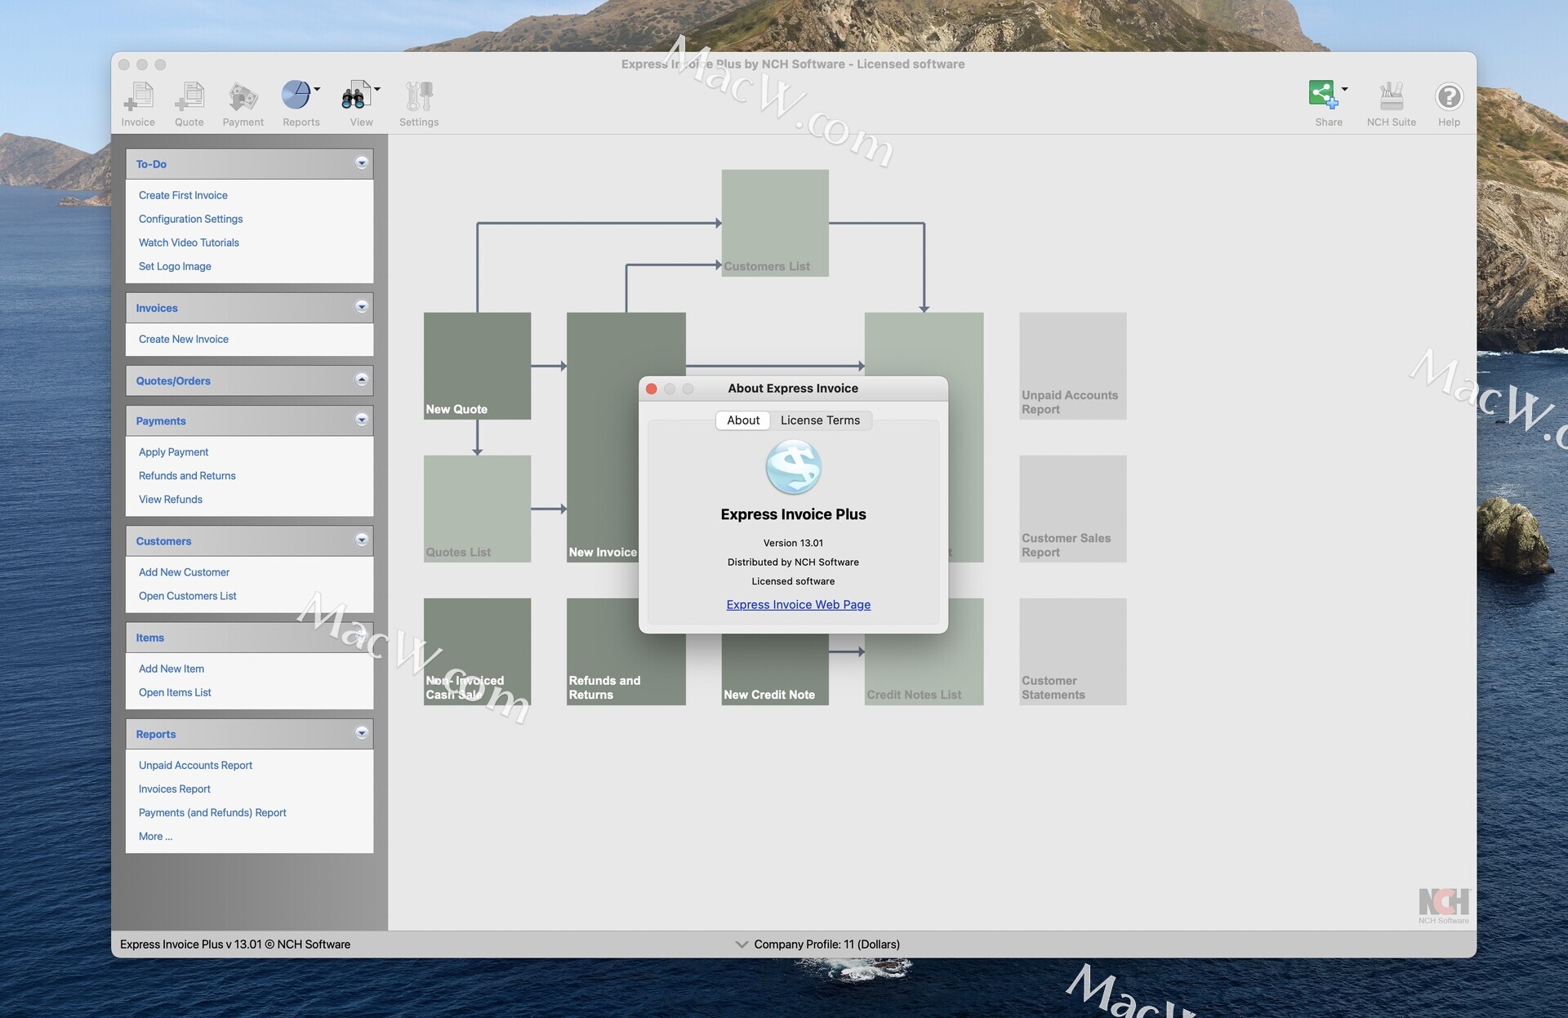Click the Share toolbar icon
Viewport: 1568px width, 1018px height.
pos(1324,95)
